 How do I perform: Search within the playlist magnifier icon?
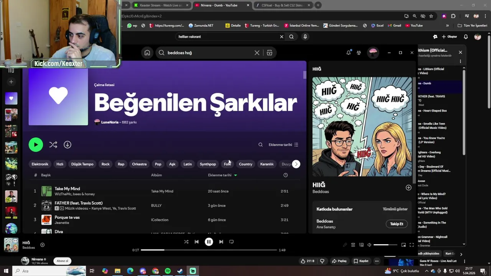[x=260, y=145]
